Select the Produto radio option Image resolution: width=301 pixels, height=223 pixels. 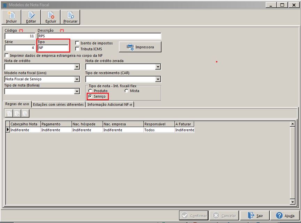(x=90, y=91)
